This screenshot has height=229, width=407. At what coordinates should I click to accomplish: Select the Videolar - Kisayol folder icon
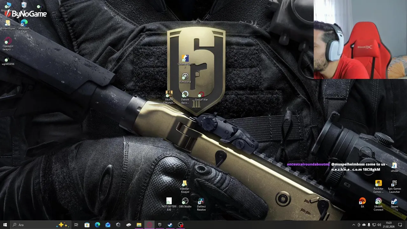[x=185, y=187]
